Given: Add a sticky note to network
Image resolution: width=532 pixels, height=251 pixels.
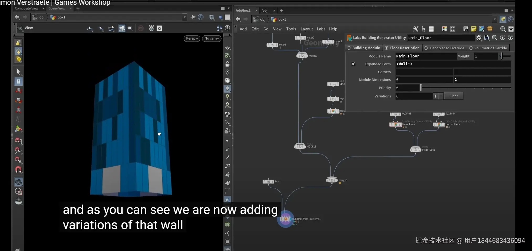Looking at the screenshot, I should click(473, 29).
